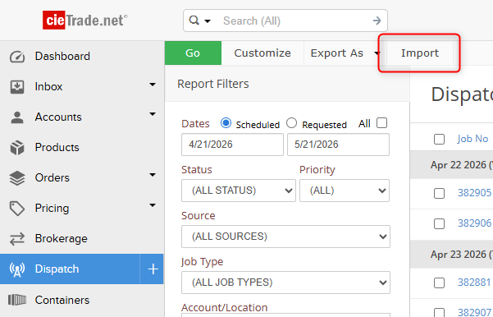This screenshot has height=317, width=493.
Task: Select Dispatch in the sidebar
Action: click(57, 269)
